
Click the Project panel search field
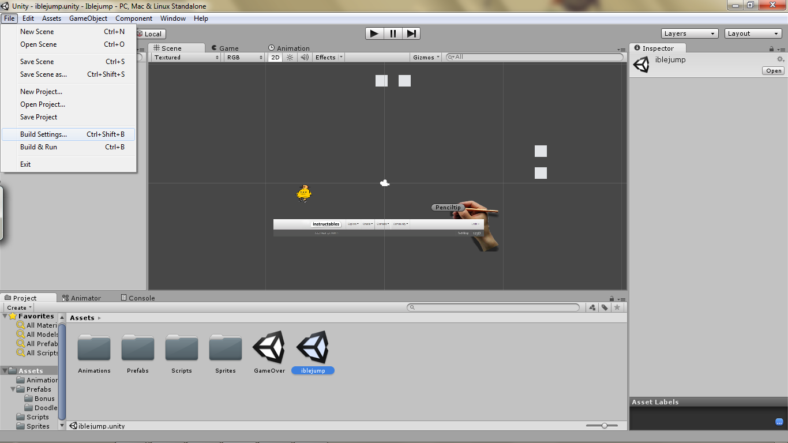coord(493,307)
